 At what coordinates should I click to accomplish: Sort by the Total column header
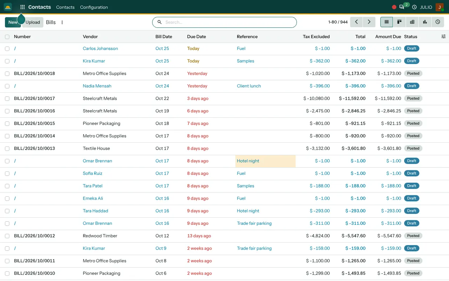[360, 37]
